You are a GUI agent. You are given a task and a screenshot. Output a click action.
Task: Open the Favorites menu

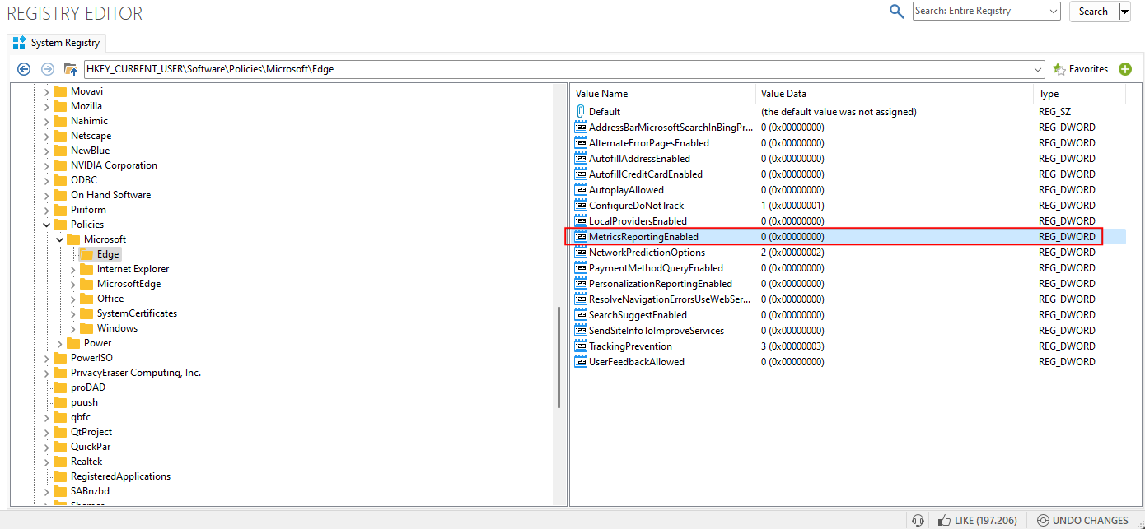tap(1081, 69)
